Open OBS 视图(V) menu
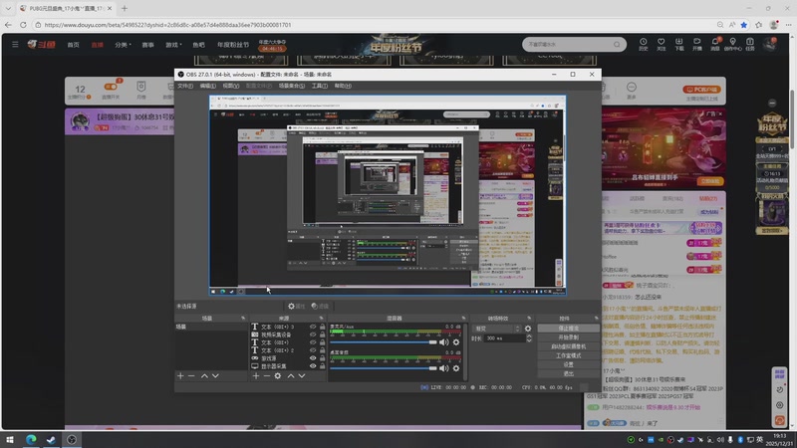Image resolution: width=797 pixels, height=448 pixels. (231, 86)
